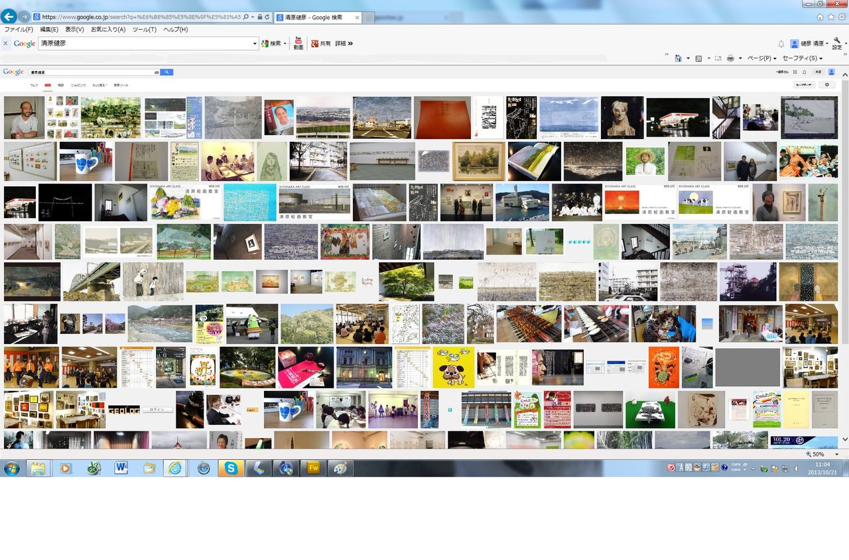Image resolution: width=849 pixels, height=560 pixels.
Task: Expand the Print options dropdown arrow
Action: click(x=740, y=58)
